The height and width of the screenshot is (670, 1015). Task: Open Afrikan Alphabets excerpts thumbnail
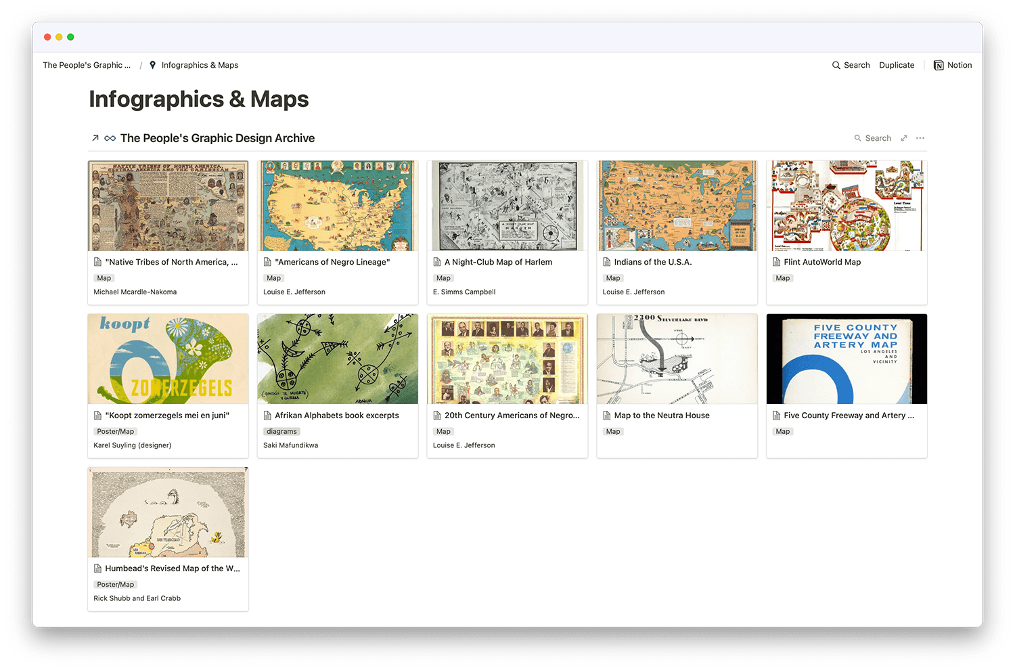pyautogui.click(x=338, y=359)
